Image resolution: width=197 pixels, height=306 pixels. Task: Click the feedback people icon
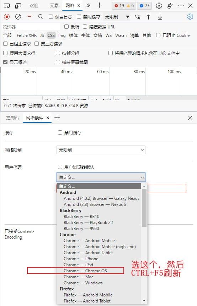[x=170, y=6]
